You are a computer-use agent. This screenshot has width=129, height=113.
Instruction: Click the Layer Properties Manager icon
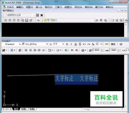(x=38, y=20)
